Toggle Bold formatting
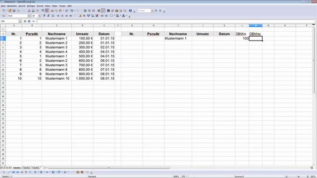 point(44,16)
